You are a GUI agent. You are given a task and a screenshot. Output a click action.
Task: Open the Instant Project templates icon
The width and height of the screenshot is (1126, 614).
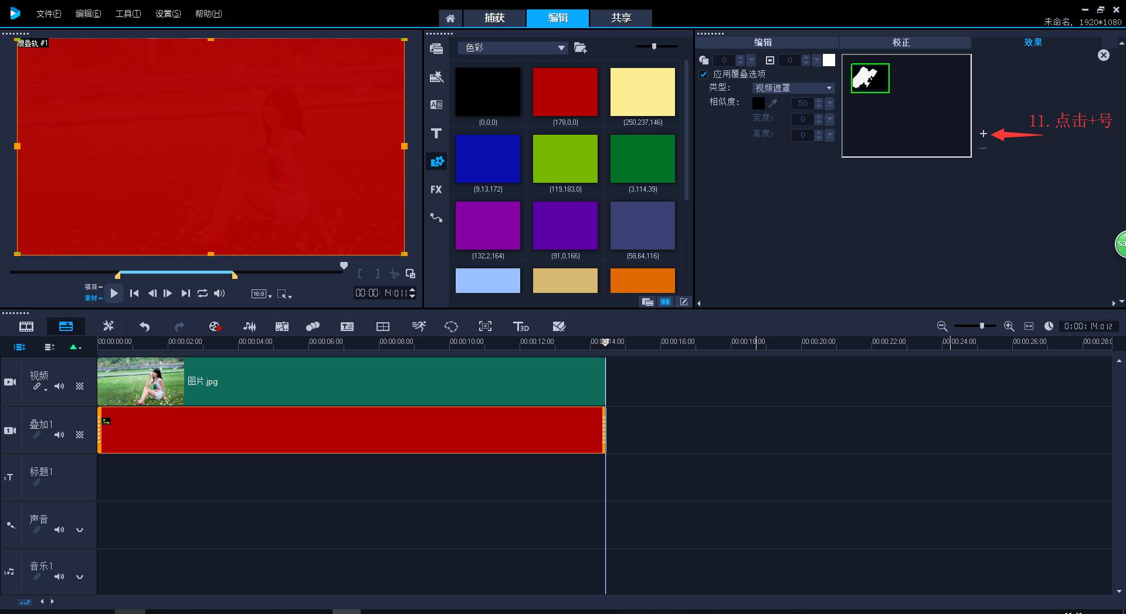pos(436,77)
